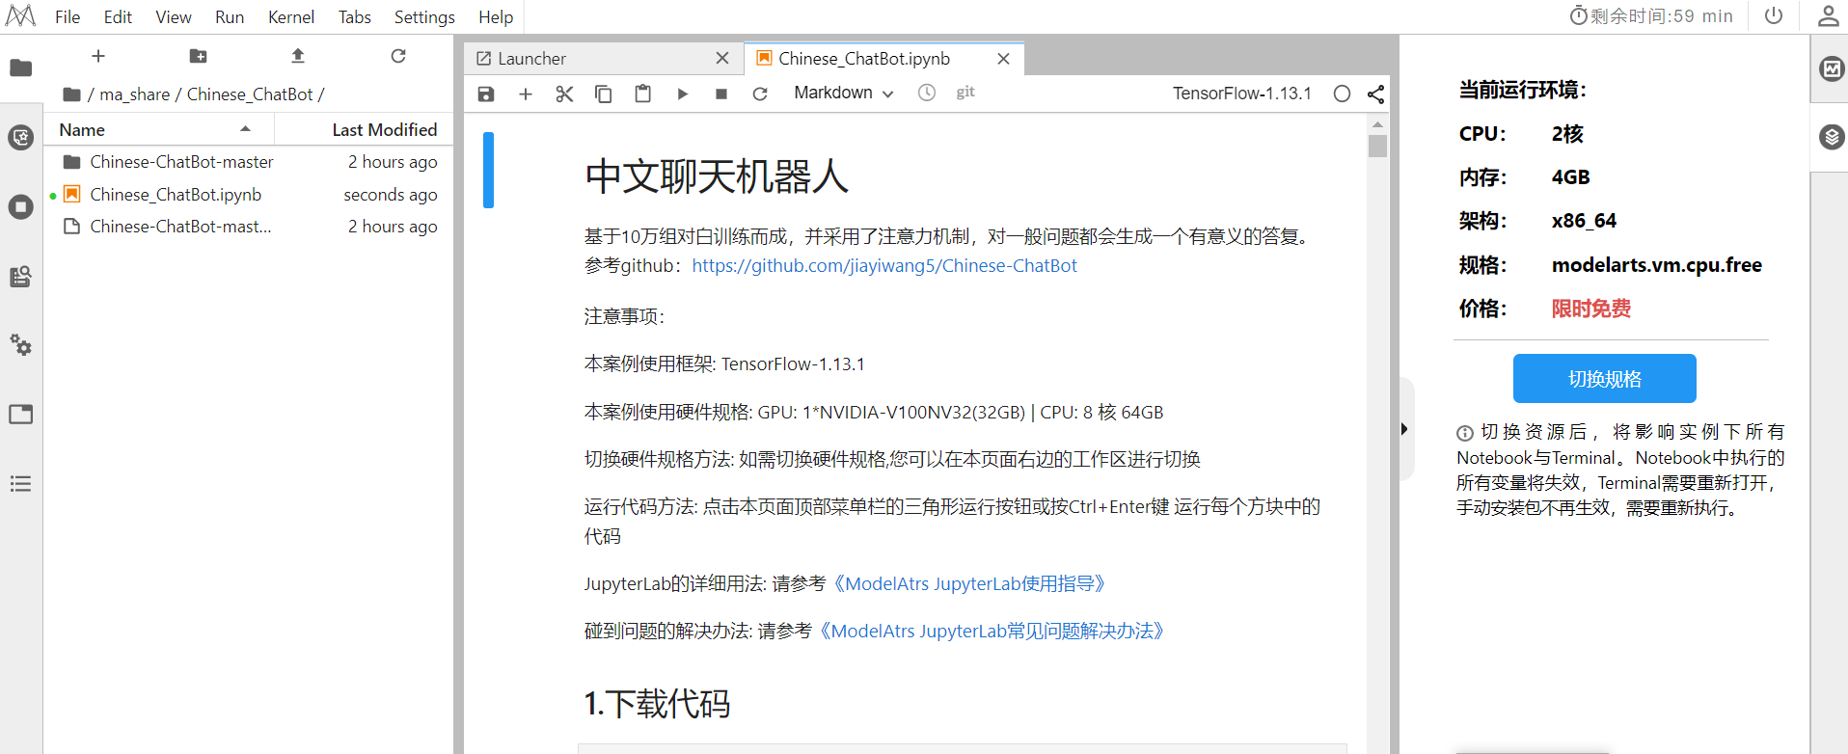Select Chinese_ChatBot.ipynb in file list
Image resolution: width=1848 pixels, height=754 pixels.
249,195
